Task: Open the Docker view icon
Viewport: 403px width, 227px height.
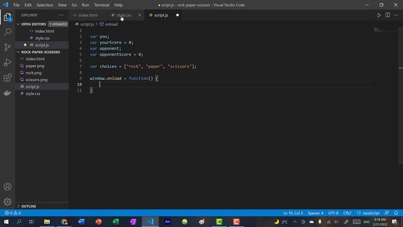Action: [x=8, y=93]
